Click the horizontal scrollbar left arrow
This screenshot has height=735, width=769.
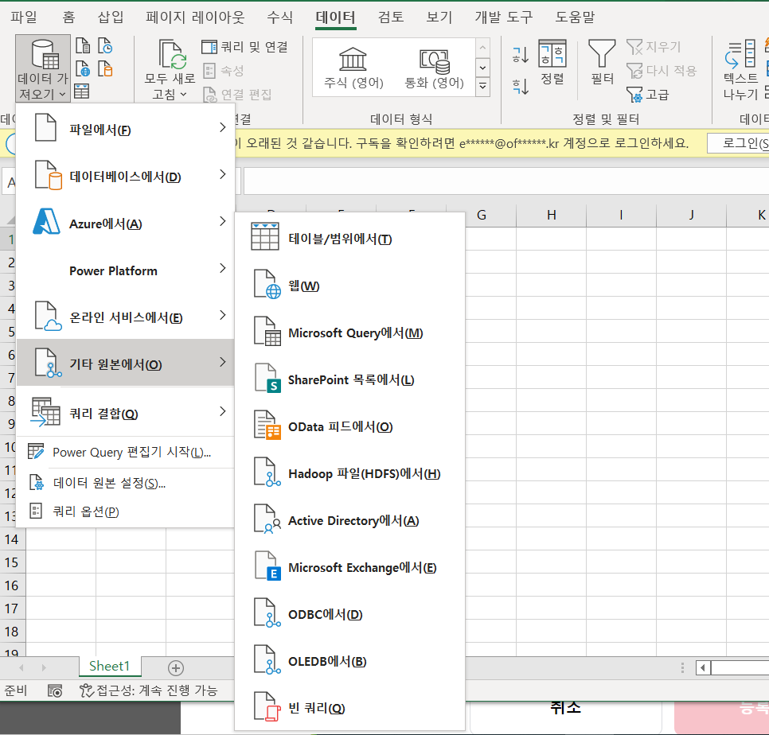coord(703,667)
